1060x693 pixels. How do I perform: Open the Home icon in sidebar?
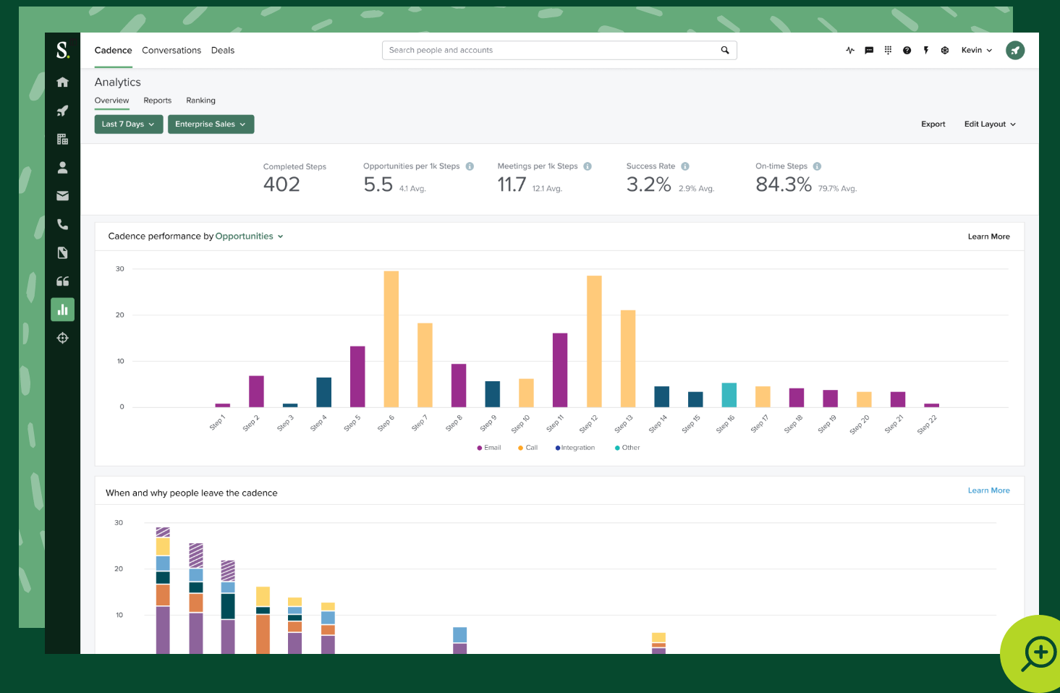pos(63,82)
